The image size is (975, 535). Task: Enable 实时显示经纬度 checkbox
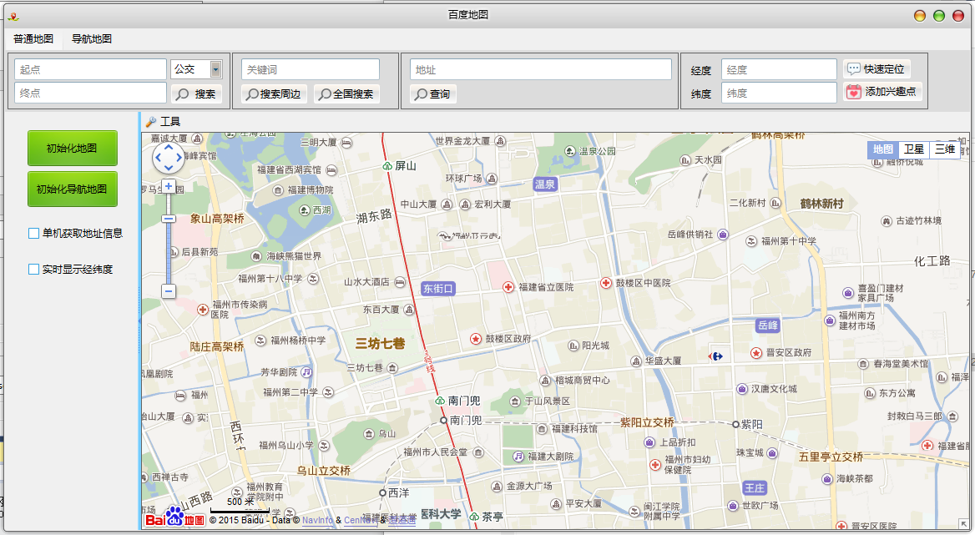[x=33, y=269]
